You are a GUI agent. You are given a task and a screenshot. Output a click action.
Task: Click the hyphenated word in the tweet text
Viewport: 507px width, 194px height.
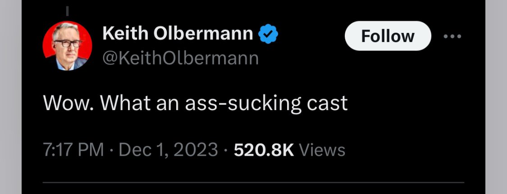click(x=241, y=103)
